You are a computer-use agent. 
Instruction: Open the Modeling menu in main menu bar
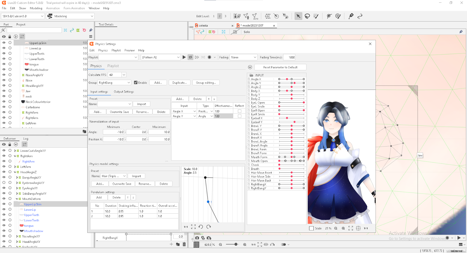[x=36, y=8]
